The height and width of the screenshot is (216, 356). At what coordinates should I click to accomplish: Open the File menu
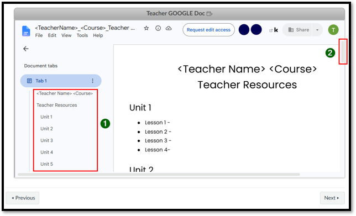[39, 35]
